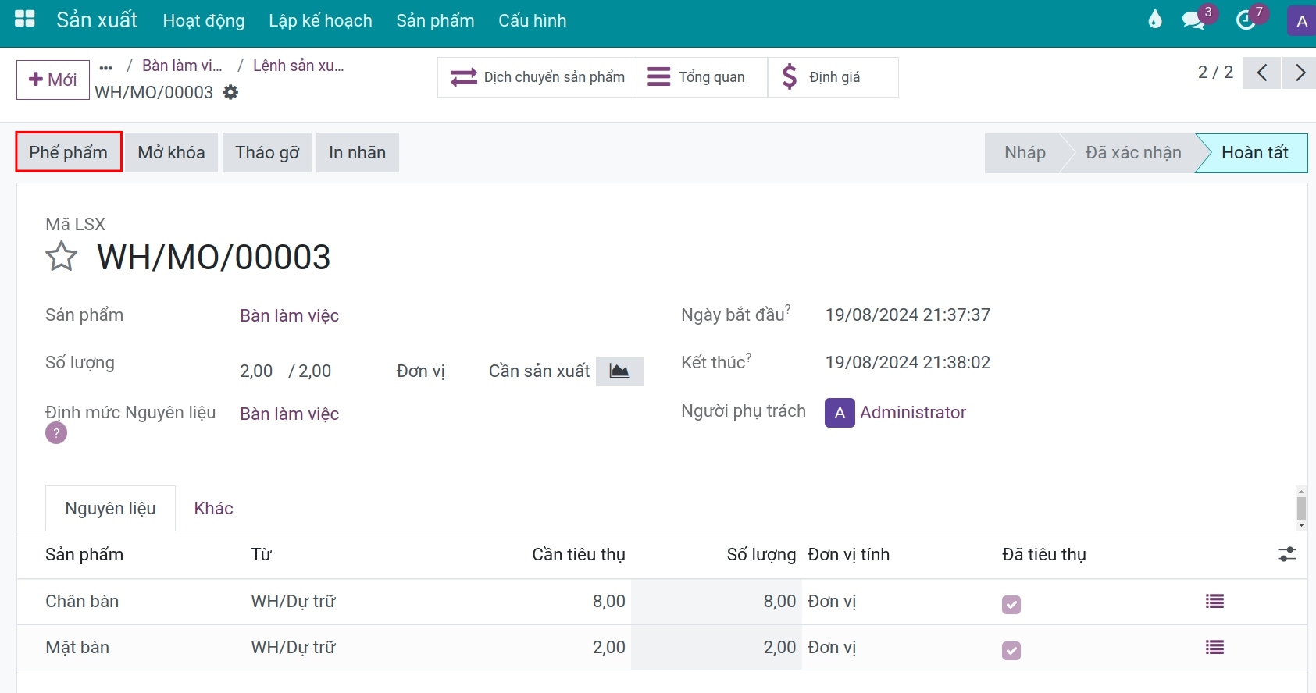This screenshot has width=1316, height=693.
Task: Open details list icon for Chân bàn row
Action: tap(1214, 601)
